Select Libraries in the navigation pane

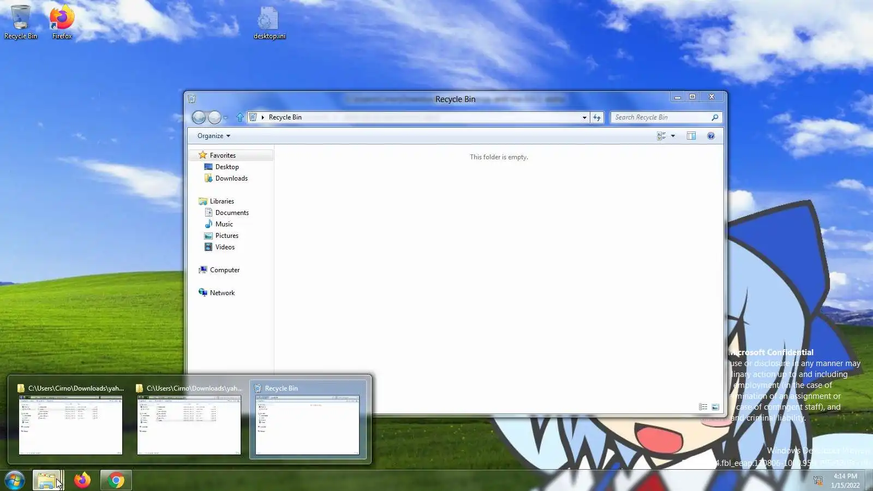pyautogui.click(x=222, y=201)
